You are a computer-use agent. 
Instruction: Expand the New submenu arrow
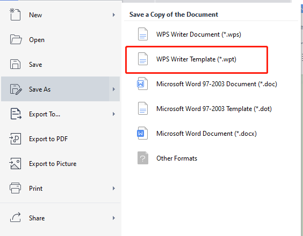[114, 15]
